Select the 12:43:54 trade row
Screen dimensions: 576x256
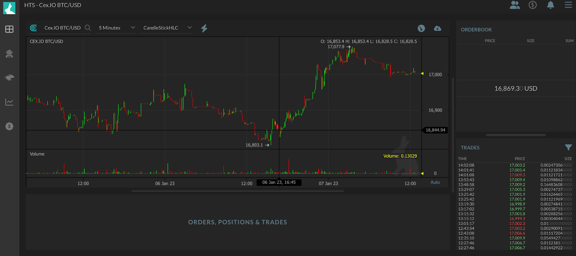515,228
